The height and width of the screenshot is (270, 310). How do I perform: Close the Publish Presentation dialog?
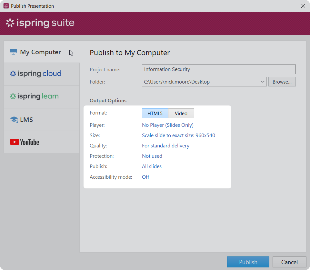click(303, 6)
